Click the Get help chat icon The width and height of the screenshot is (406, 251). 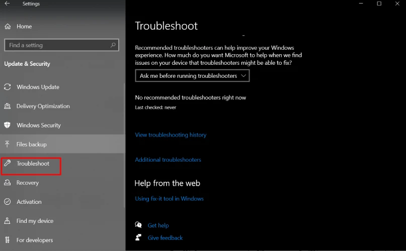[x=138, y=225]
